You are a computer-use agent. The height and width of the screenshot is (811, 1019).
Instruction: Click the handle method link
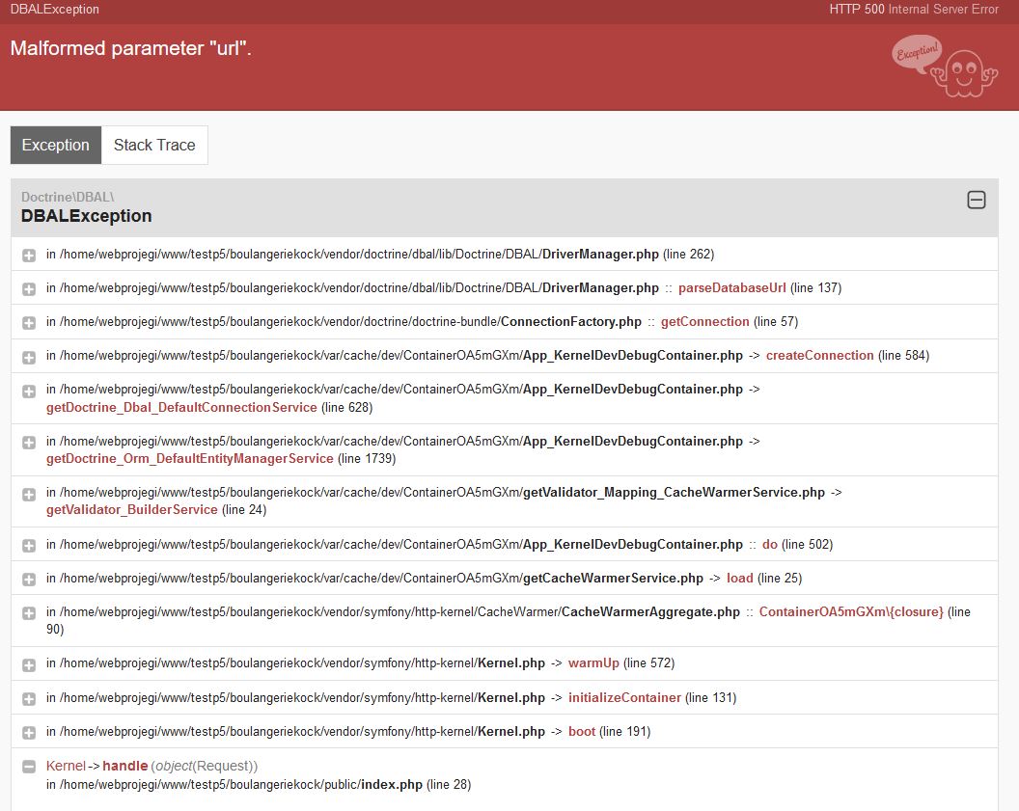pyautogui.click(x=125, y=766)
